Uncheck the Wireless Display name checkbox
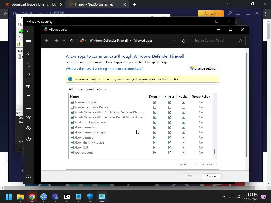The width and height of the screenshot is (271, 203). (72, 102)
